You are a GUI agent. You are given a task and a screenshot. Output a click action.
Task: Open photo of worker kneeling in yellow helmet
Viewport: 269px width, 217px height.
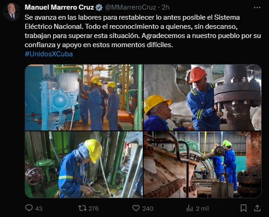pyautogui.click(x=84, y=164)
